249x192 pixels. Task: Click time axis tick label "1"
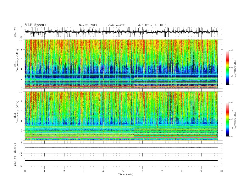[45, 171]
